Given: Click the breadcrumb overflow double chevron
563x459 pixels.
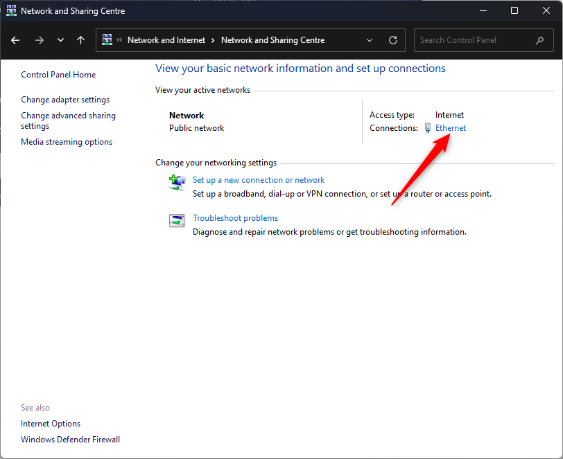Looking at the screenshot, I should click(119, 39).
